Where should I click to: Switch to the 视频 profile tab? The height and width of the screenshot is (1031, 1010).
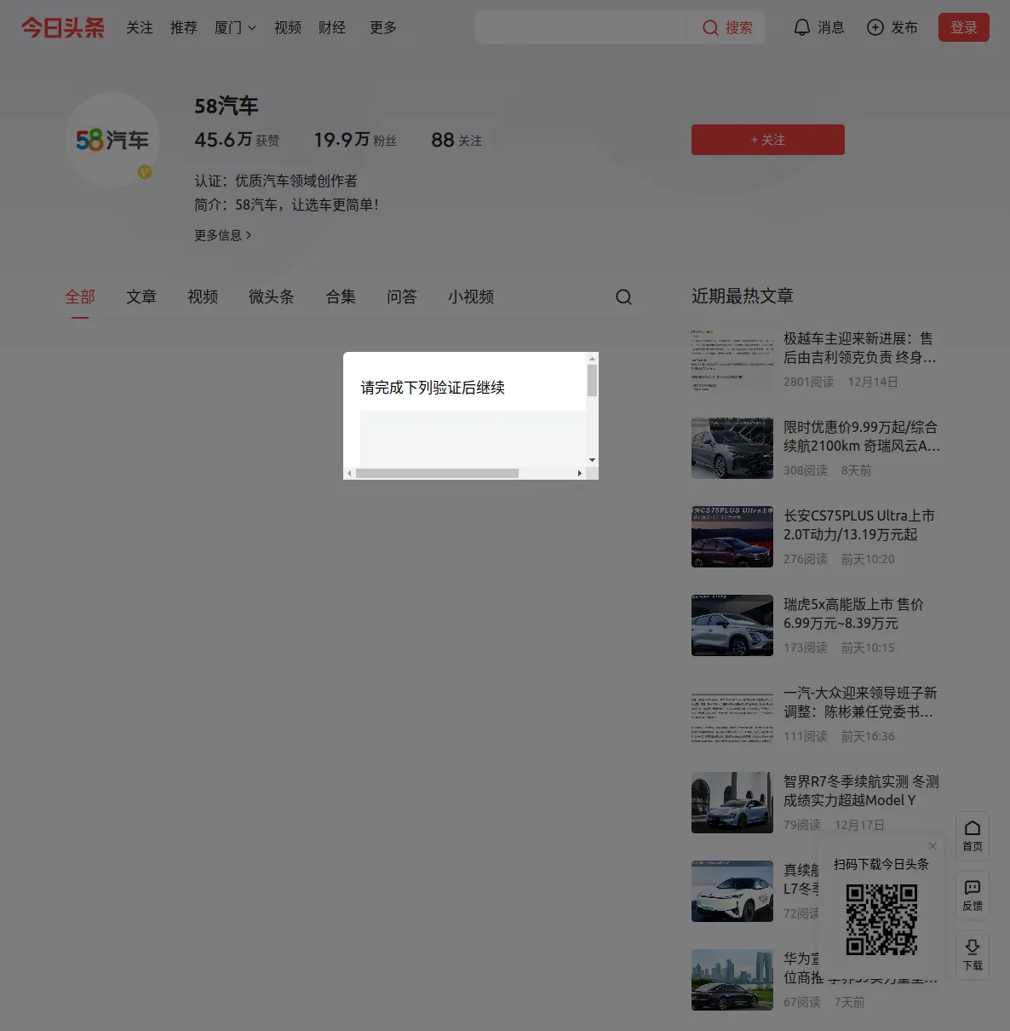point(203,297)
